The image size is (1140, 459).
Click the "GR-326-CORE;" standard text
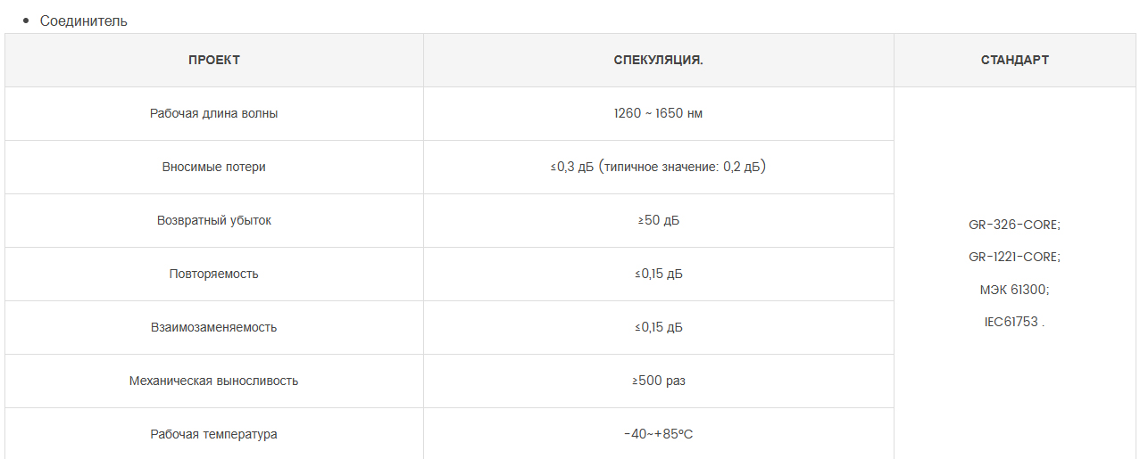pyautogui.click(x=1015, y=225)
